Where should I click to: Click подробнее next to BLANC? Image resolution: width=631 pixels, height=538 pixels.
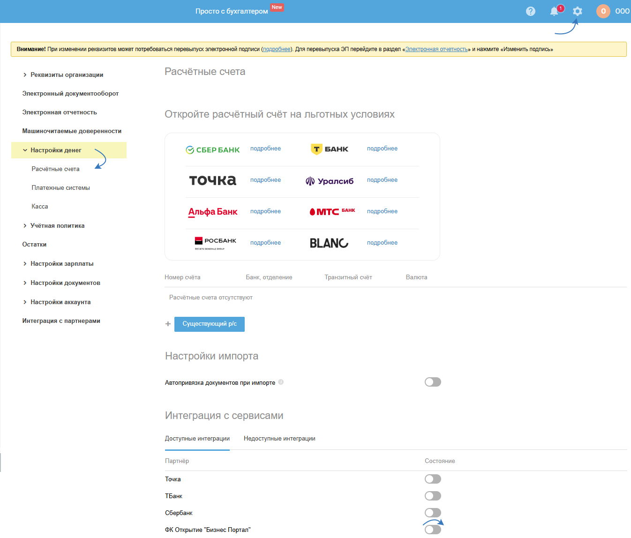tap(382, 243)
